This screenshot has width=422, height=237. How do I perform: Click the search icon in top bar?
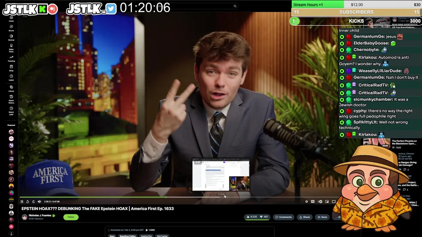pos(235,6)
